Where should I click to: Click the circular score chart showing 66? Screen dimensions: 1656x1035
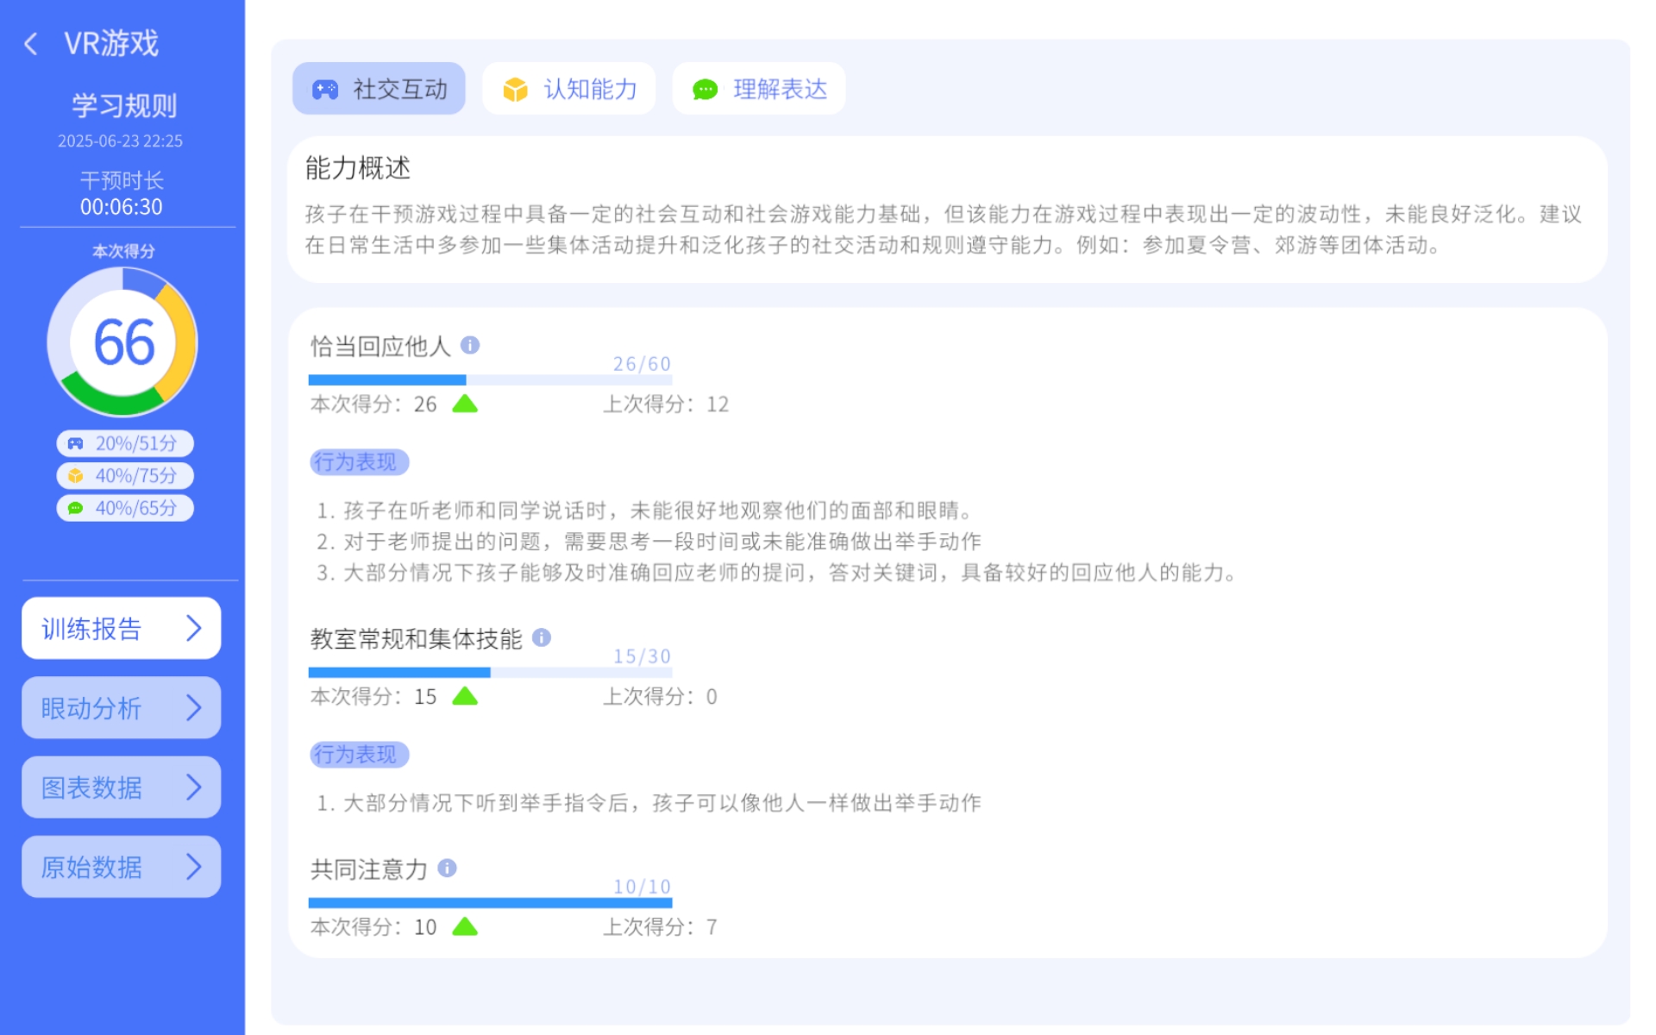pos(123,342)
